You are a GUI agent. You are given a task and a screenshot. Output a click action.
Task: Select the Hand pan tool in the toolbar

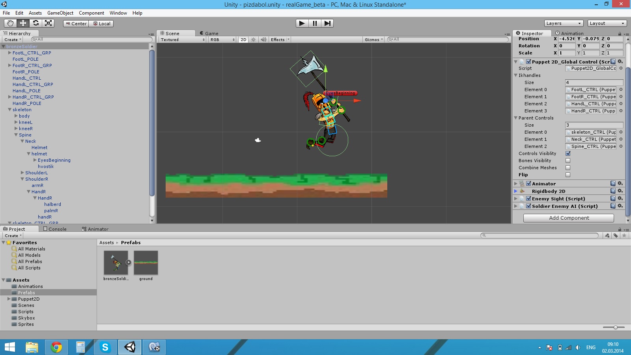coord(10,23)
